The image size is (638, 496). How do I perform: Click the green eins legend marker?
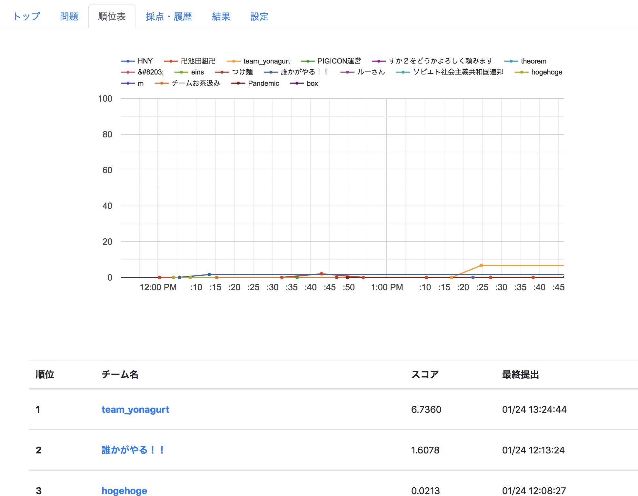point(181,72)
